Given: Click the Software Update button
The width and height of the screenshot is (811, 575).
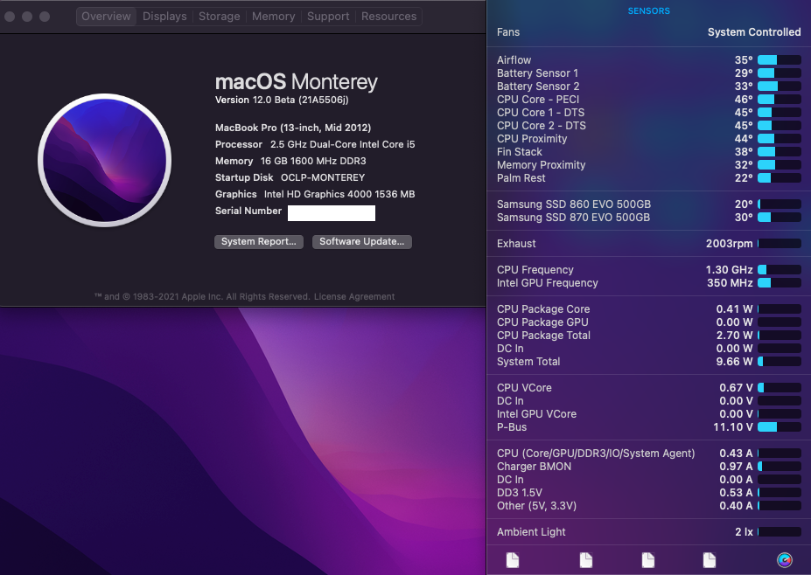Looking at the screenshot, I should click(361, 241).
